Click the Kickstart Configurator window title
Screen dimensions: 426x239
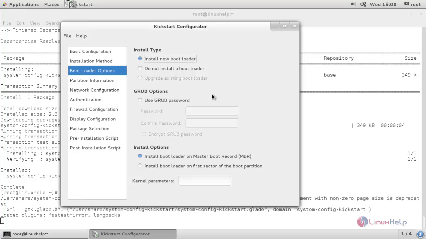(x=180, y=26)
